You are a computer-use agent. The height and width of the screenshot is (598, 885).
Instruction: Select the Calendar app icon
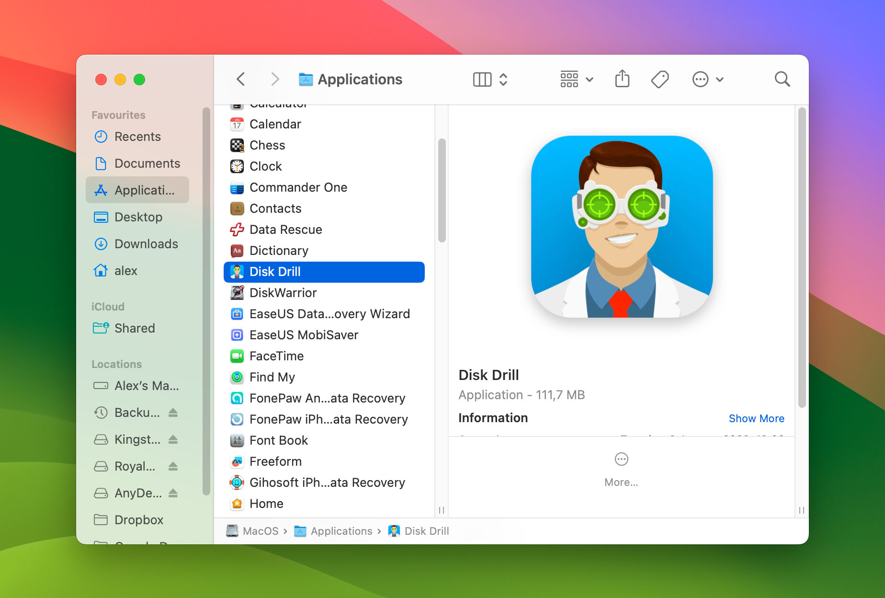coord(237,124)
